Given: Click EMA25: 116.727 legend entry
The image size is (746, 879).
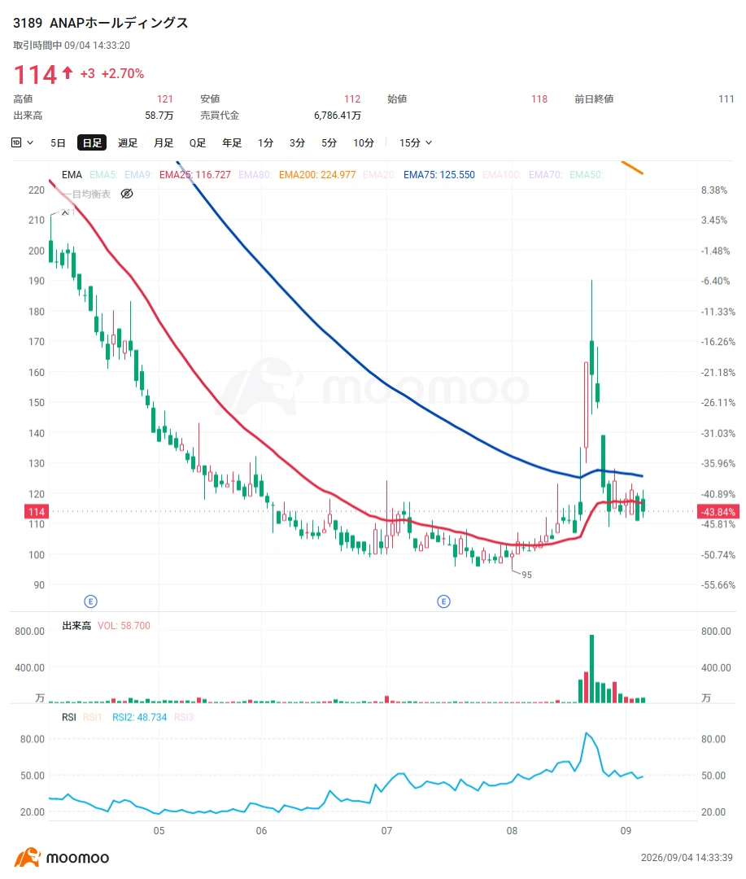Looking at the screenshot, I should coord(195,175).
